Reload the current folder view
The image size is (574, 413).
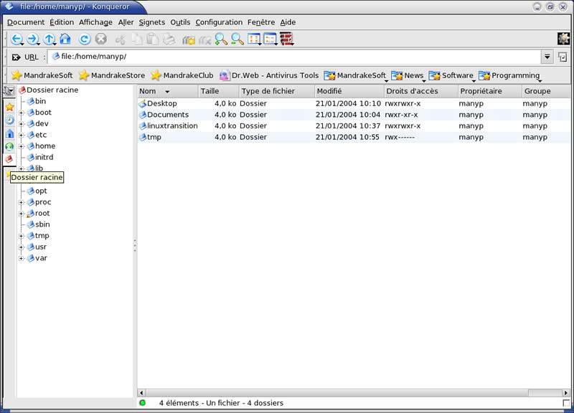(x=85, y=39)
